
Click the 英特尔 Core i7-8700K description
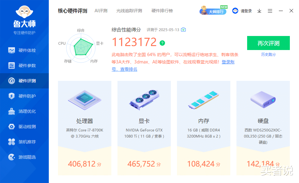coord(85,133)
